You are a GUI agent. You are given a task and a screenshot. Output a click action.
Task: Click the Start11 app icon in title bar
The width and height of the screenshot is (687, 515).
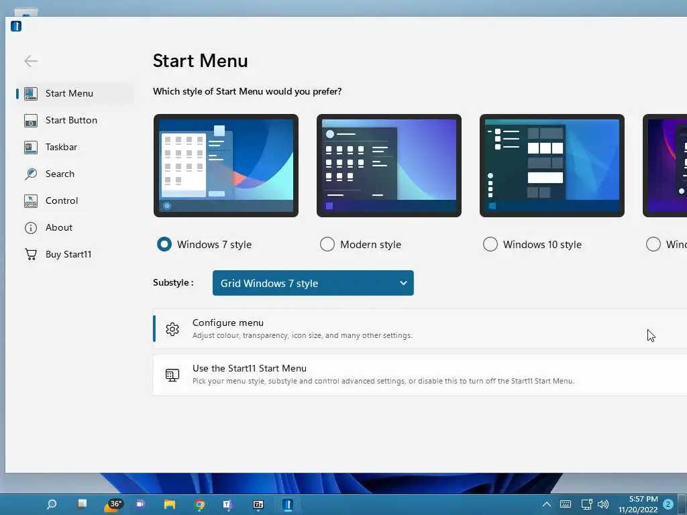coord(16,26)
